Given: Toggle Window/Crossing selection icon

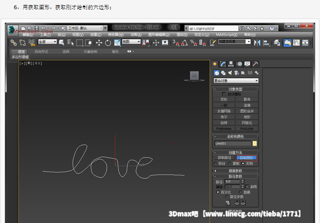Looking at the screenshot, I should click(89, 43).
